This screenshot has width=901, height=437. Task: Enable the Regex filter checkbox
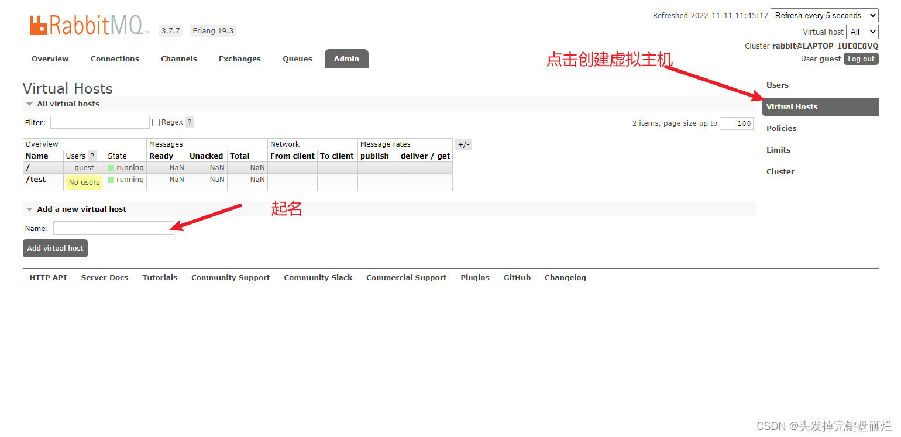156,122
